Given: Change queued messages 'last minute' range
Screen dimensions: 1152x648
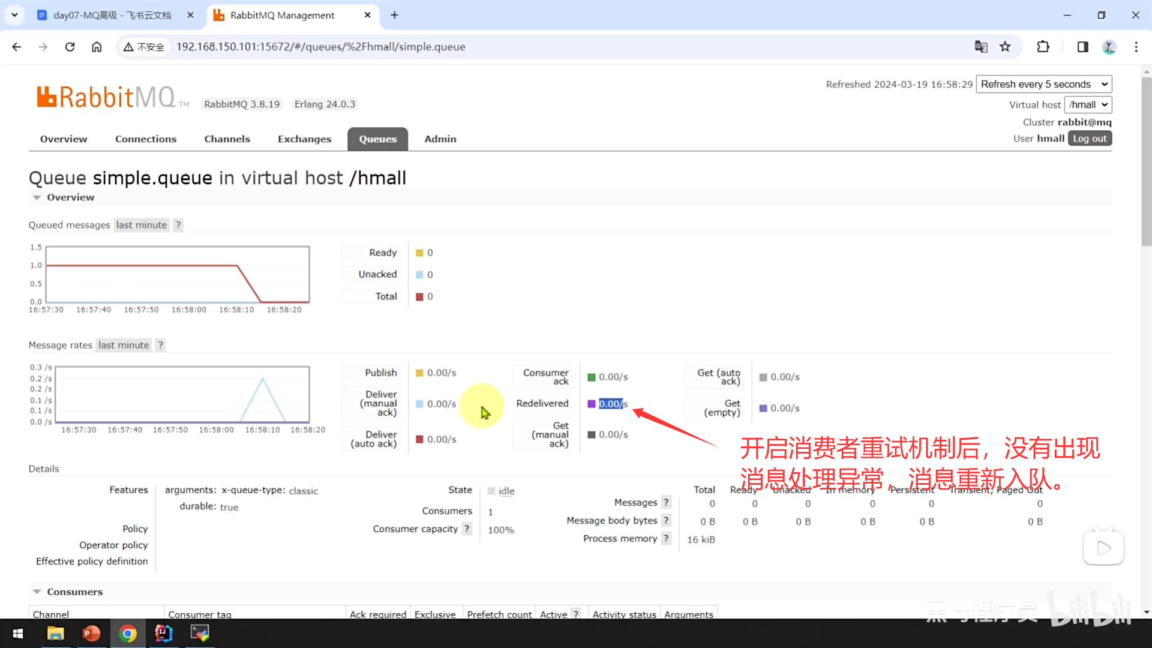Looking at the screenshot, I should click(x=142, y=225).
